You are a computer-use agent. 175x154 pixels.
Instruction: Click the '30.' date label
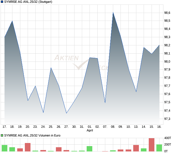[x=74, y=127]
